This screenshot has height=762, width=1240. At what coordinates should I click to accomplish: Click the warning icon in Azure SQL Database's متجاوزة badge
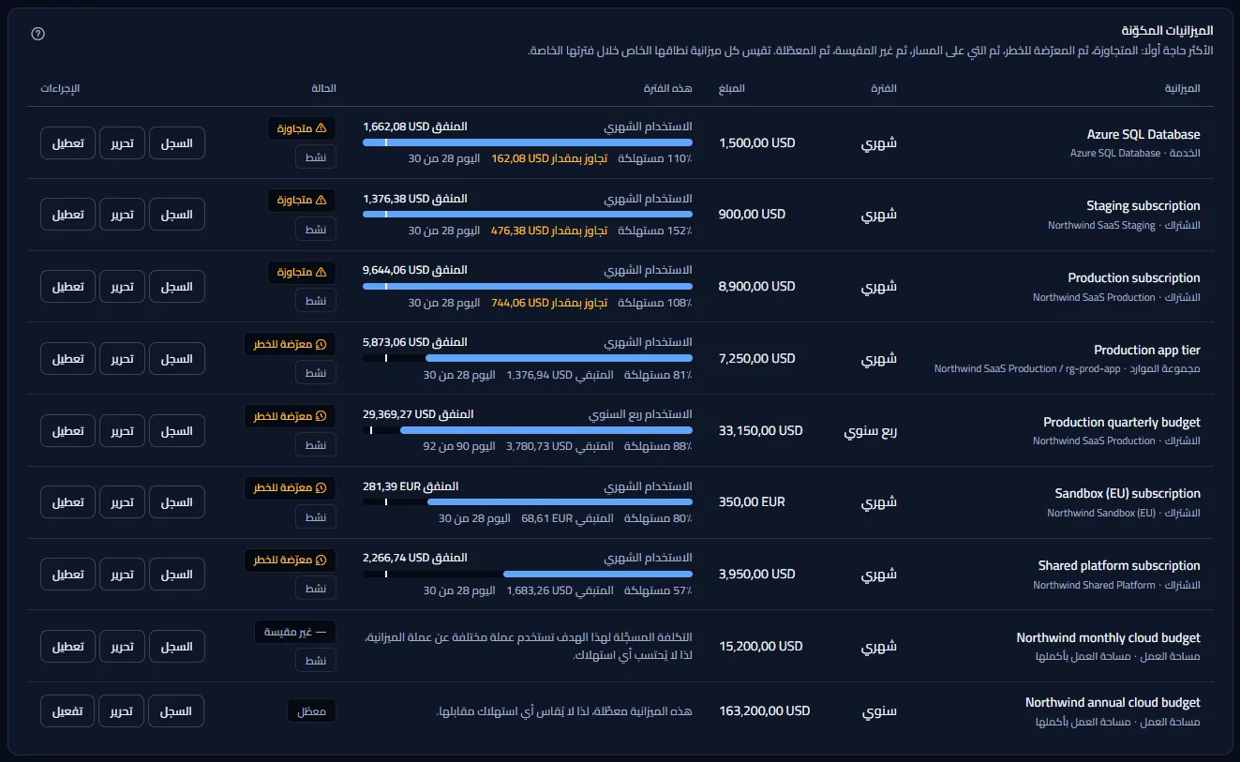321,128
